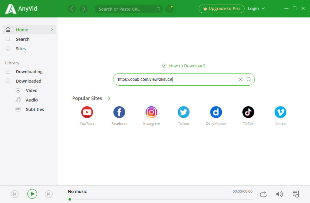Image resolution: width=310 pixels, height=203 pixels.
Task: Click the Login button text
Action: pos(253,8)
